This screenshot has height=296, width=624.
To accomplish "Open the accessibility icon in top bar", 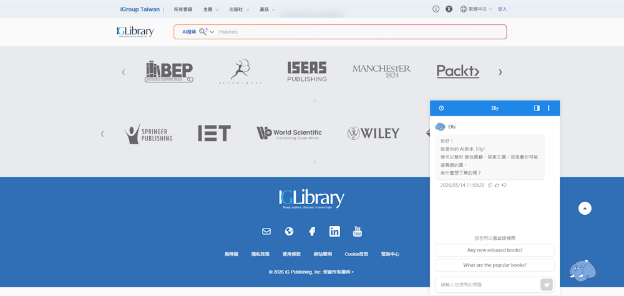I will tap(449, 9).
